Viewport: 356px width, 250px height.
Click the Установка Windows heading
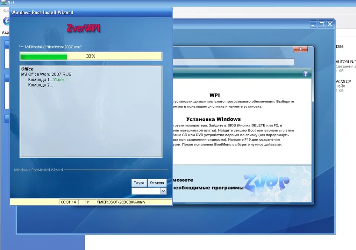214,119
